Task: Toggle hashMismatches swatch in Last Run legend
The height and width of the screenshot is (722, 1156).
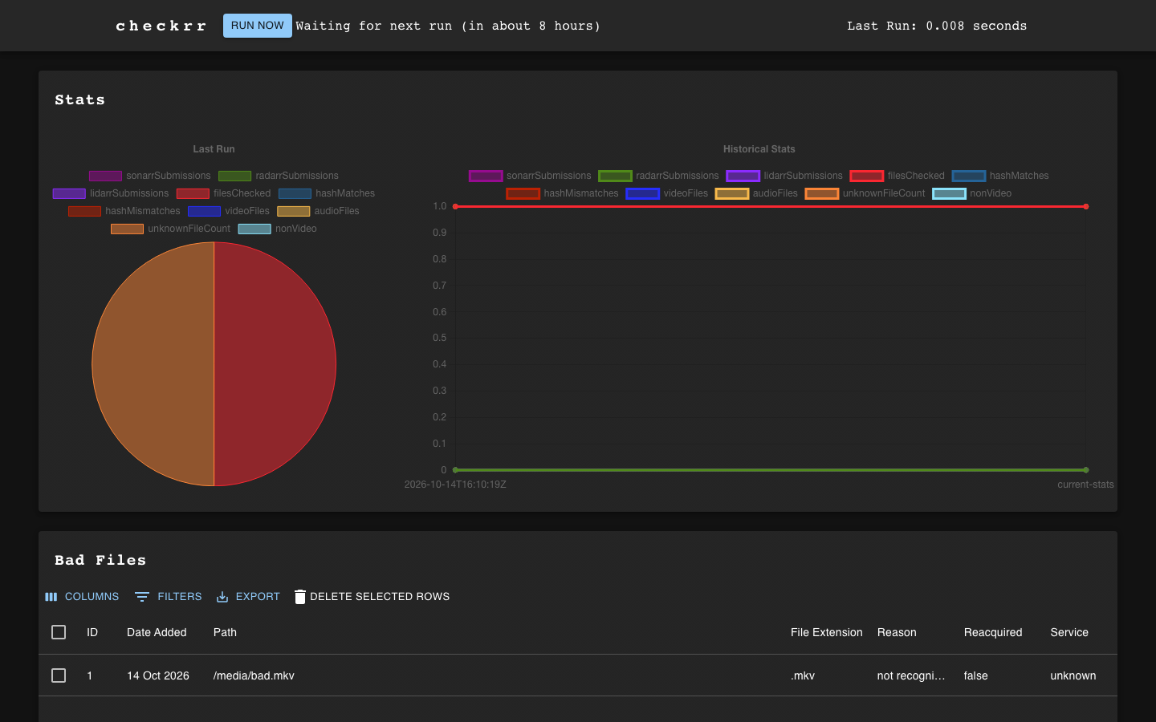Action: click(84, 211)
